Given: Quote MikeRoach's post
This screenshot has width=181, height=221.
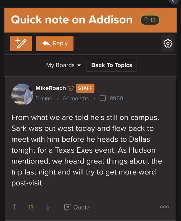Looking at the screenshot, I should point(77,207).
